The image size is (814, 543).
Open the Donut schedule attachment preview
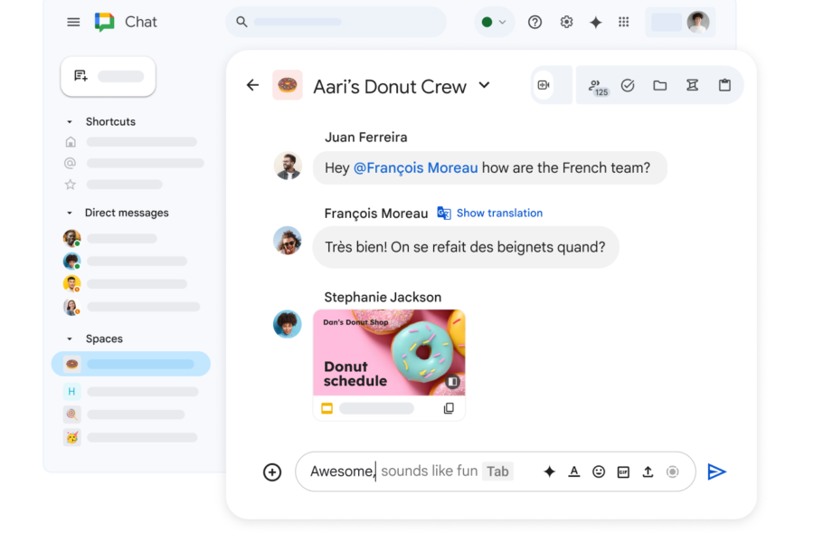(389, 353)
